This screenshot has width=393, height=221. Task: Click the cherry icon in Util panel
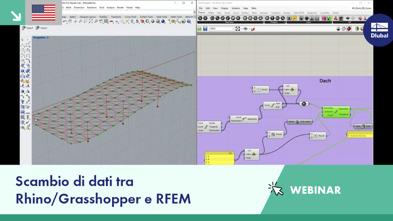pos(335,18)
